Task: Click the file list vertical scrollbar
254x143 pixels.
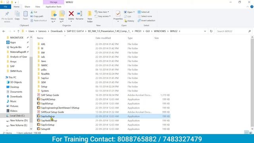Action: click(252, 83)
